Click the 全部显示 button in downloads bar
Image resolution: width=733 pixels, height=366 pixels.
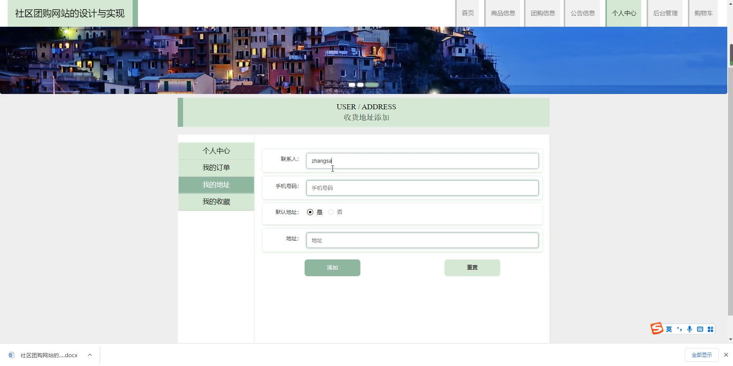point(702,355)
